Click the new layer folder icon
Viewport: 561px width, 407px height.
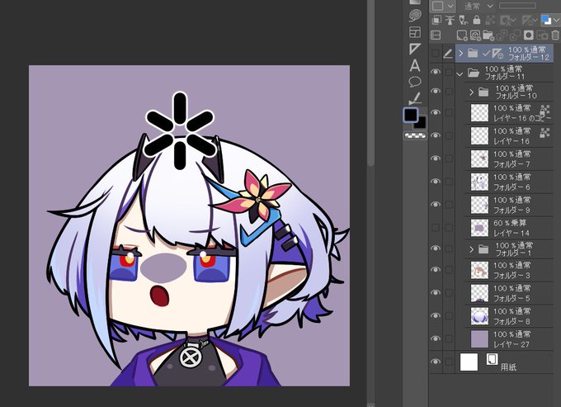click(488, 35)
